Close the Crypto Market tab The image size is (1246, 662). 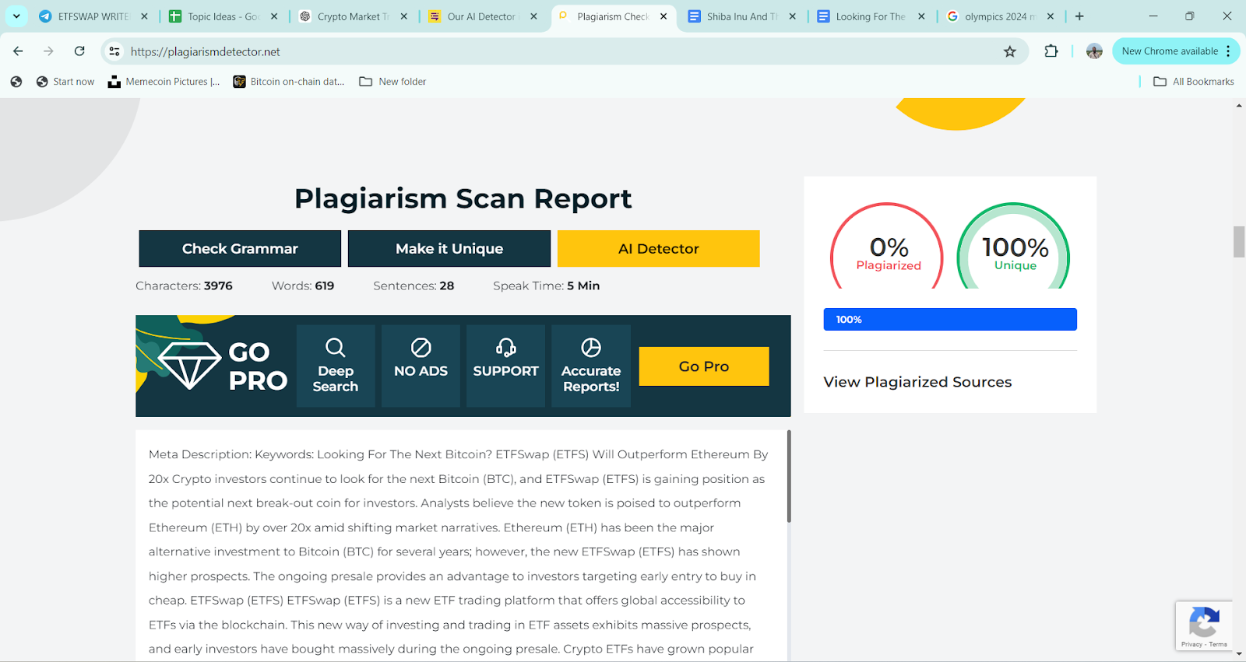(403, 16)
